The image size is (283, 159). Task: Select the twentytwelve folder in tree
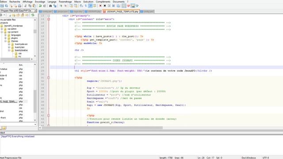(x=21, y=50)
